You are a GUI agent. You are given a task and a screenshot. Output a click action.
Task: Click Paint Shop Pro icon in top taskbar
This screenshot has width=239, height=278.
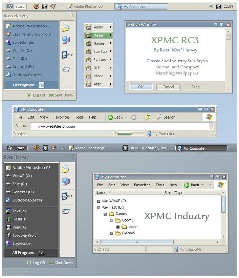click(53, 6)
